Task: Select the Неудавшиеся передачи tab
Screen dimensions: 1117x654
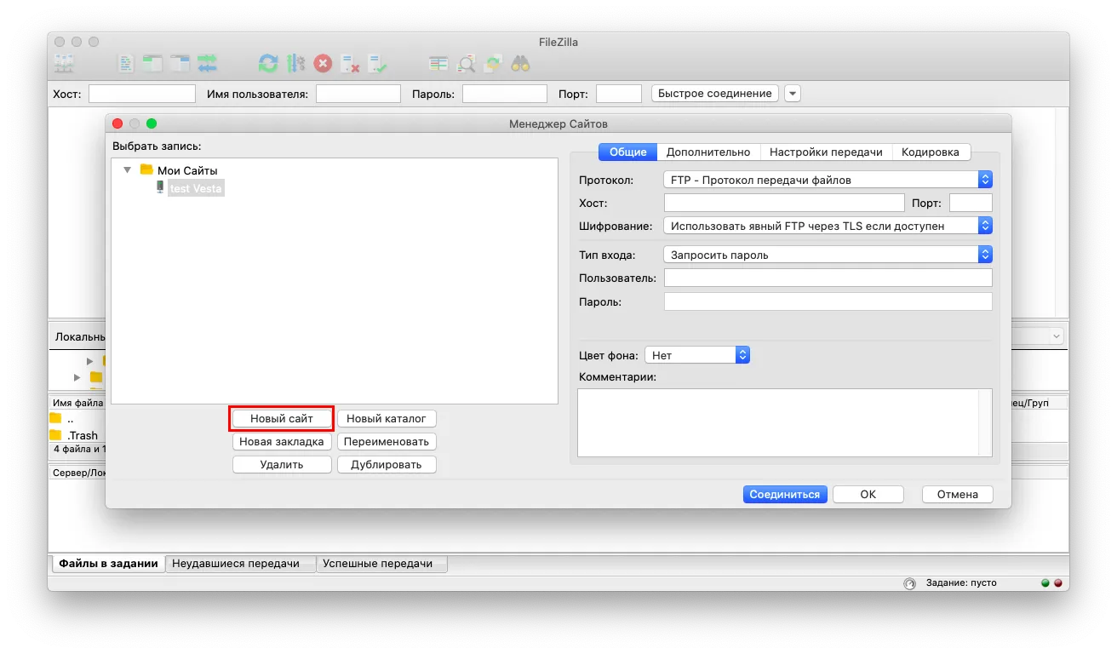Action: (x=241, y=563)
